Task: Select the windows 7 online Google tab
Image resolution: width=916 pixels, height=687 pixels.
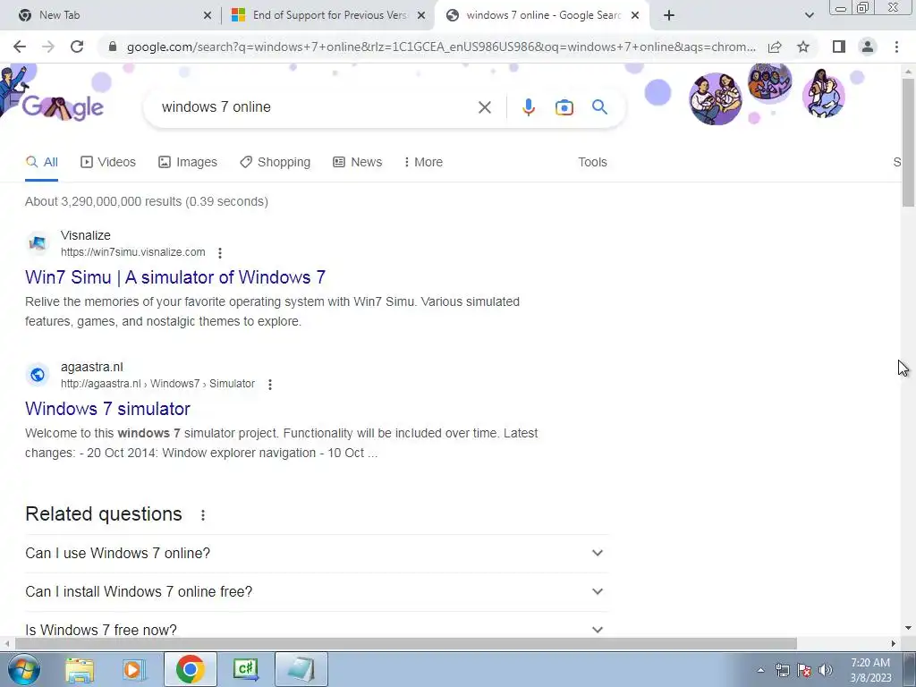Action: pyautogui.click(x=542, y=15)
